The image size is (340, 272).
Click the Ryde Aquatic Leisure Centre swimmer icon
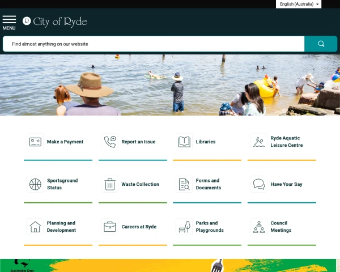pyautogui.click(x=258, y=142)
